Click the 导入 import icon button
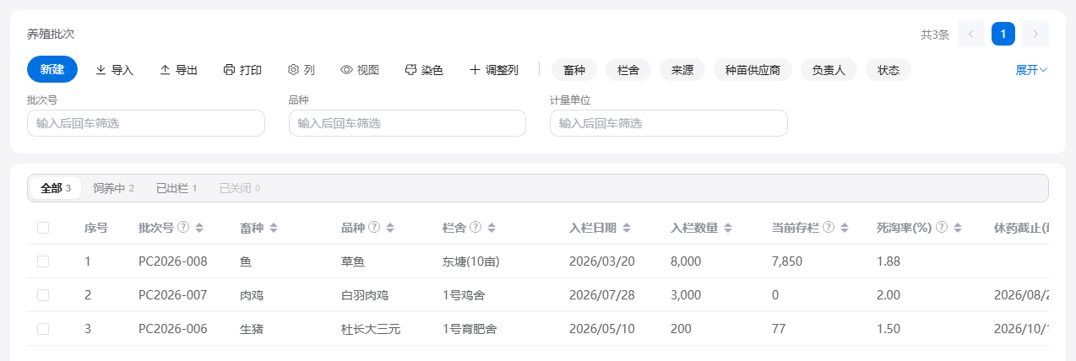The width and height of the screenshot is (1076, 361). click(x=114, y=70)
